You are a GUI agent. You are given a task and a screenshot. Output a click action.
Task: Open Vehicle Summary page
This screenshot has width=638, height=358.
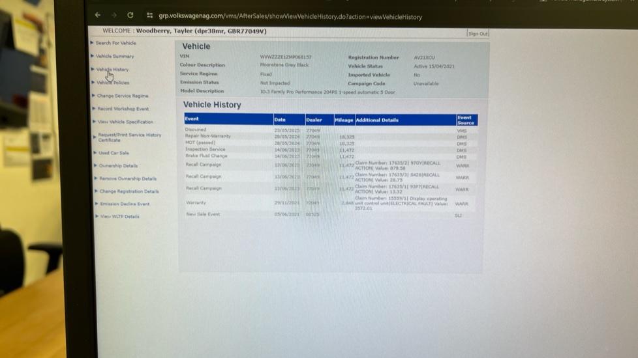coord(115,57)
